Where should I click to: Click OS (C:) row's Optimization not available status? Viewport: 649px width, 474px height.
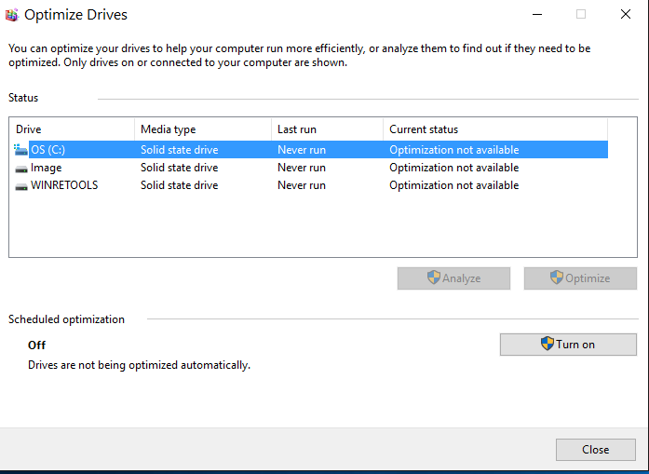(x=453, y=150)
